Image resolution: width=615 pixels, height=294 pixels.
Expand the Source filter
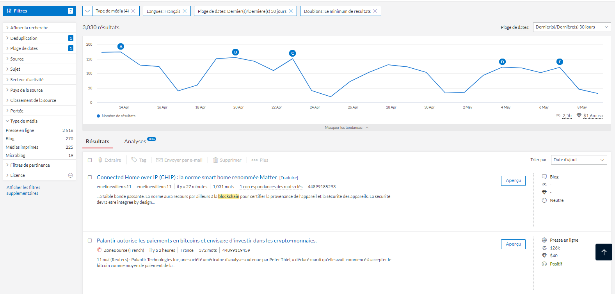click(39, 59)
